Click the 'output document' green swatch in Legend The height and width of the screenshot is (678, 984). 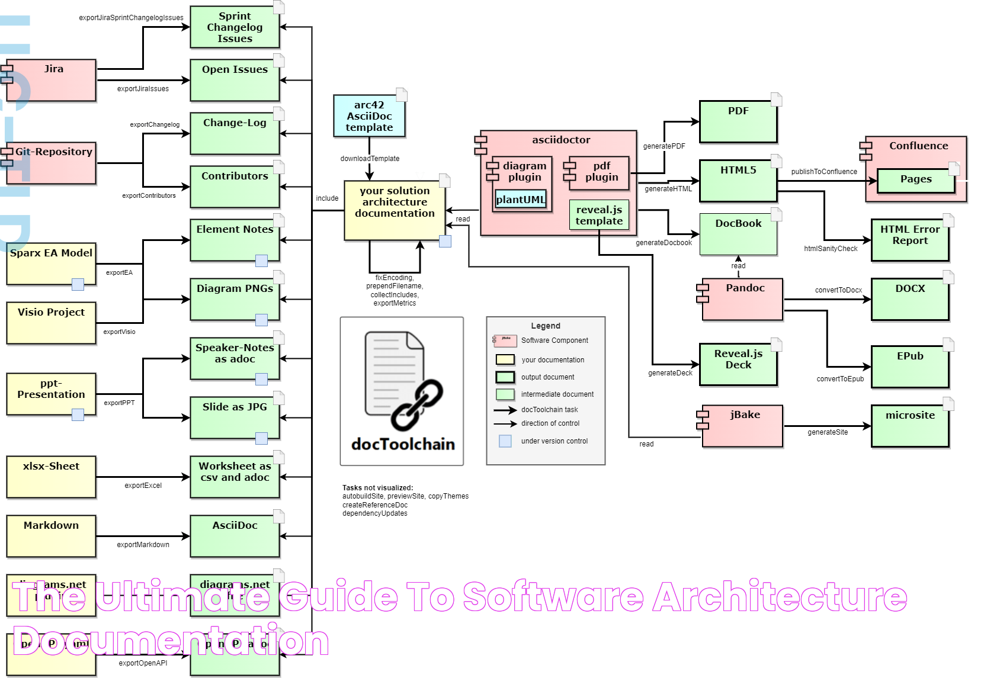point(505,377)
